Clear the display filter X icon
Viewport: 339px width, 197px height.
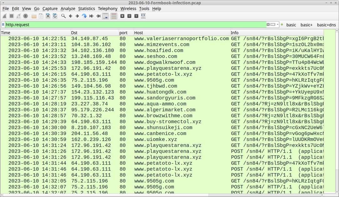pos(268,25)
